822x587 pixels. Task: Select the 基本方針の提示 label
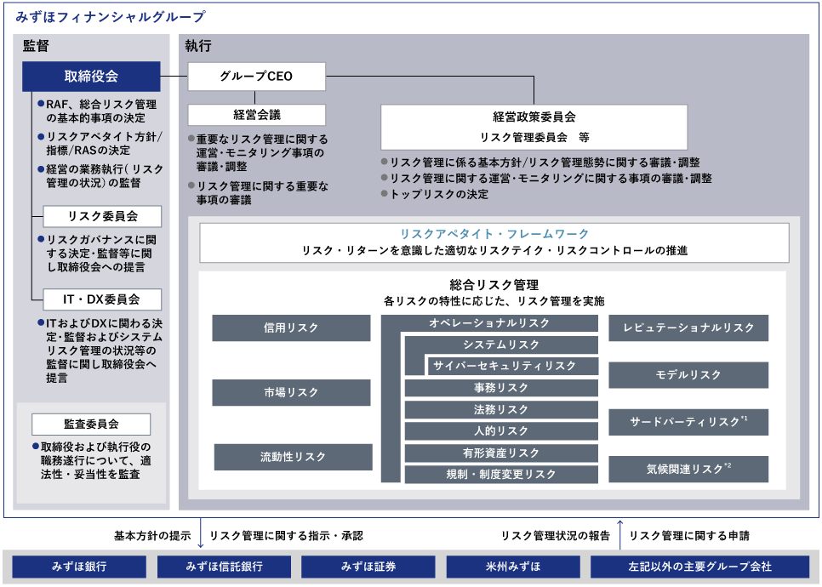152,536
